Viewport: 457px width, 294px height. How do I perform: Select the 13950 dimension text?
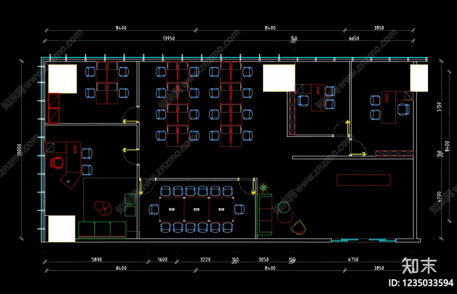(x=169, y=38)
